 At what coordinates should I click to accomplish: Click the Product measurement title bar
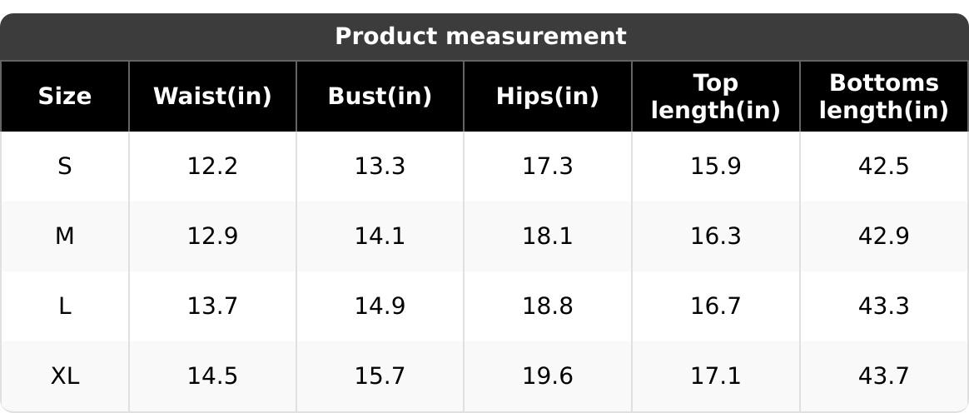pos(484,37)
